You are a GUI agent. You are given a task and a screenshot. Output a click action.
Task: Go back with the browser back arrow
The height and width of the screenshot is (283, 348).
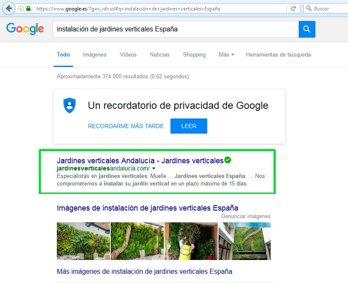coord(9,9)
